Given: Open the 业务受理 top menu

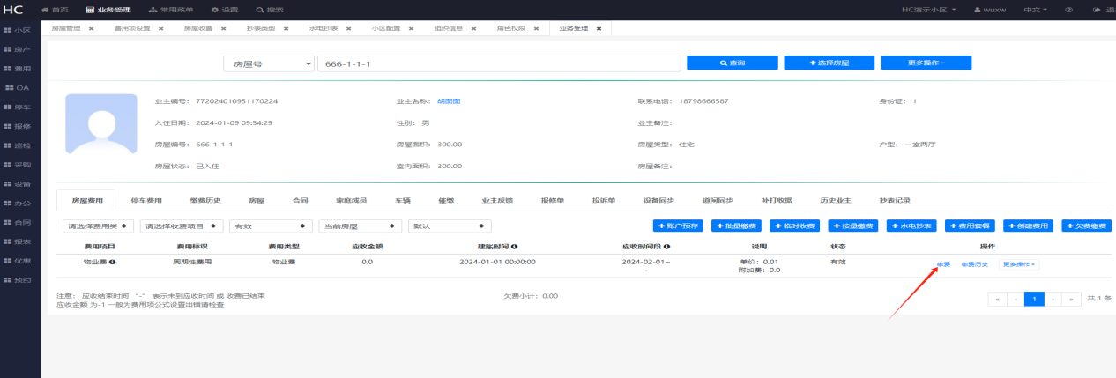Looking at the screenshot, I should point(108,9).
